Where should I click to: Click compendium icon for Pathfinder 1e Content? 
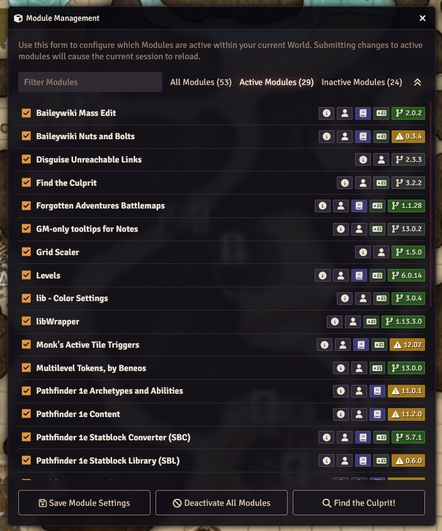point(377,414)
